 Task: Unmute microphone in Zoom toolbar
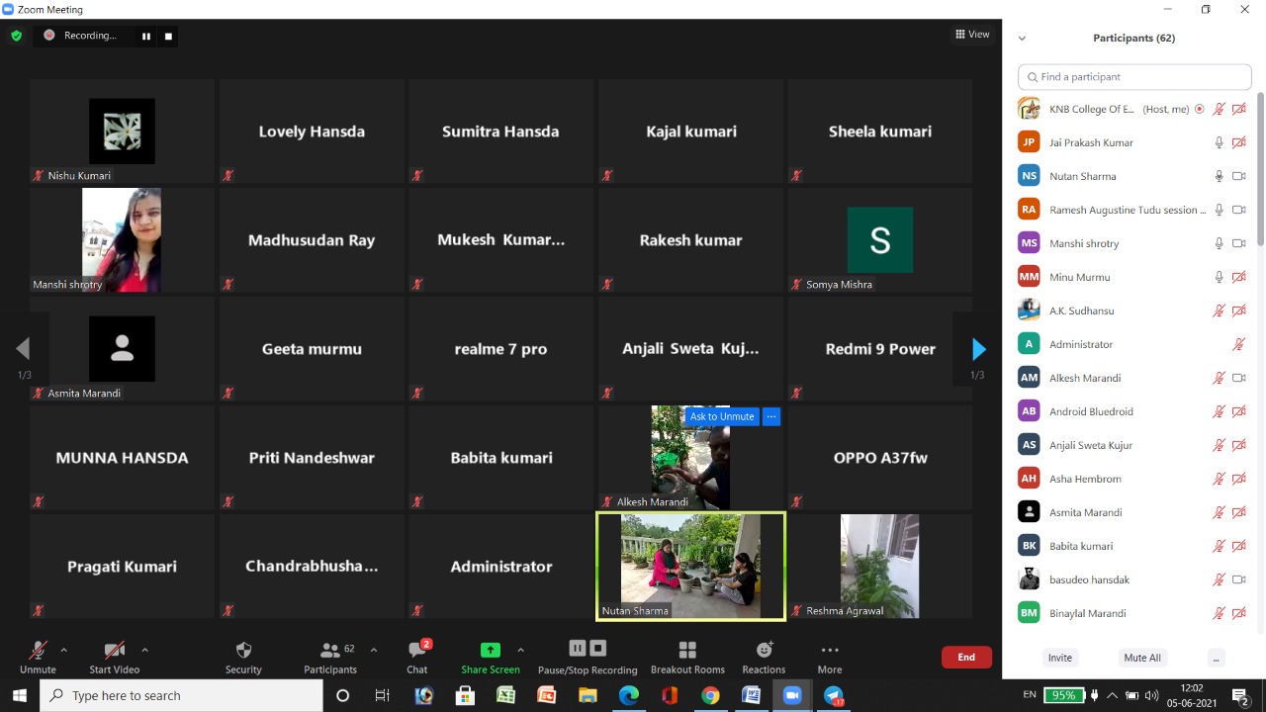point(38,657)
